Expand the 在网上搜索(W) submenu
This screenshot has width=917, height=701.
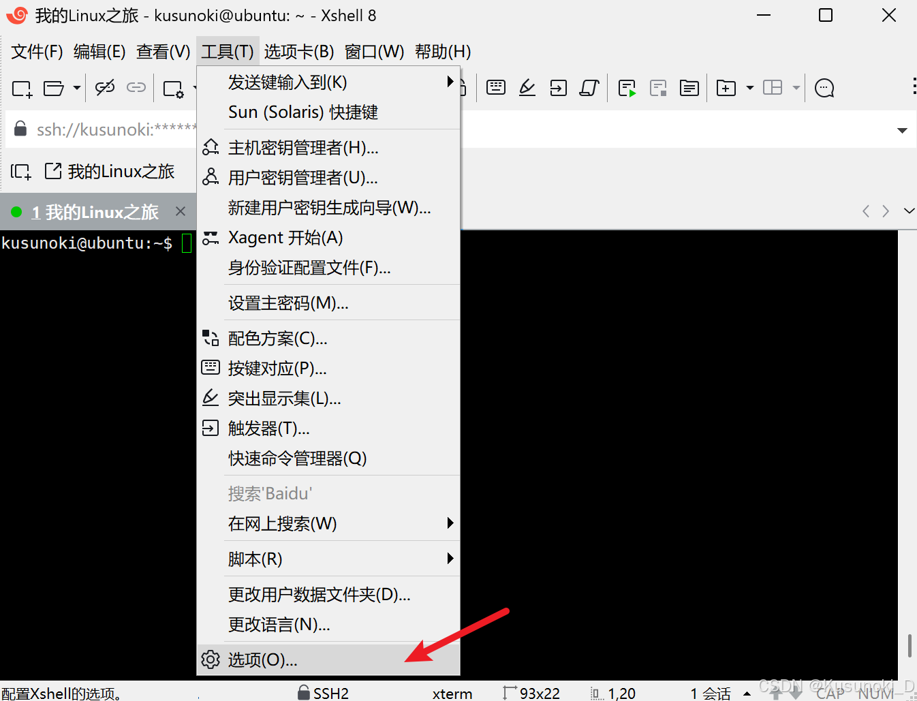click(x=328, y=524)
